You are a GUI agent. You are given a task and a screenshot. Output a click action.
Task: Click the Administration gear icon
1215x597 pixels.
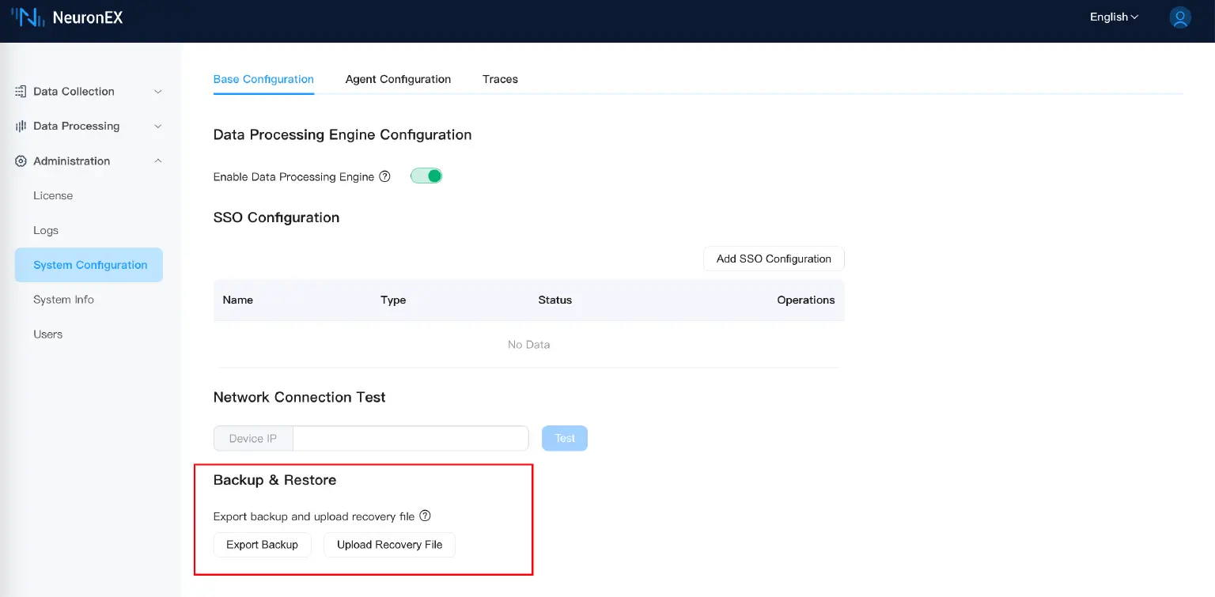tap(21, 161)
